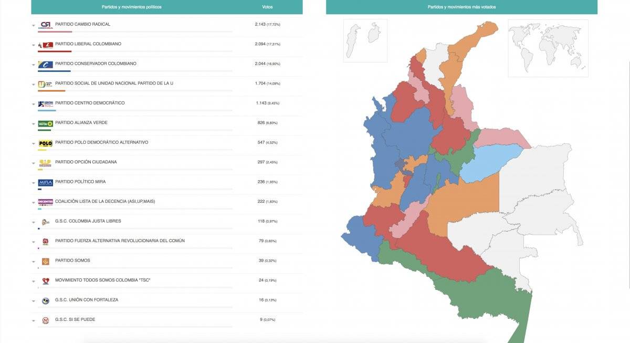Click the Unión con Fortaleza logo
Screen dimensions: 630x343
pos(46,300)
